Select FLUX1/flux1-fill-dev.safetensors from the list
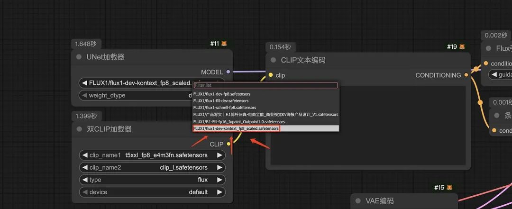Viewport: 512px width, 209px height. pyautogui.click(x=265, y=101)
